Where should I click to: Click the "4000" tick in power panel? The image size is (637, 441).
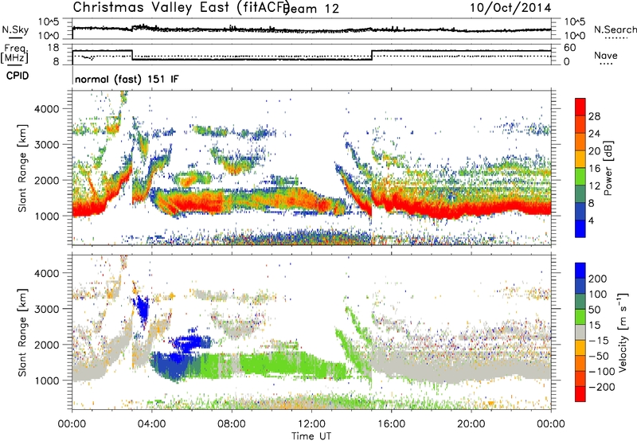click(x=47, y=109)
